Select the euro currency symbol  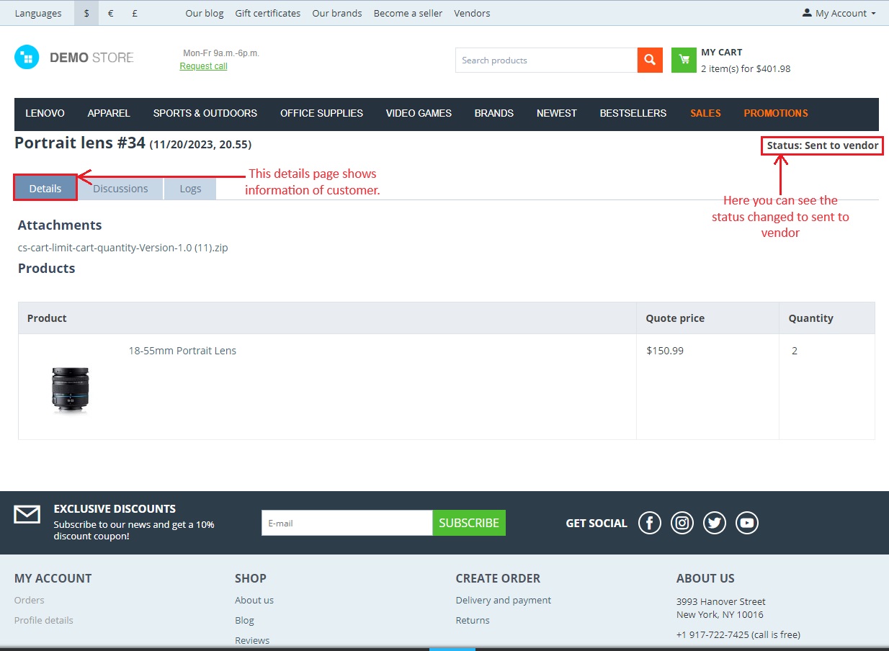[x=110, y=13]
